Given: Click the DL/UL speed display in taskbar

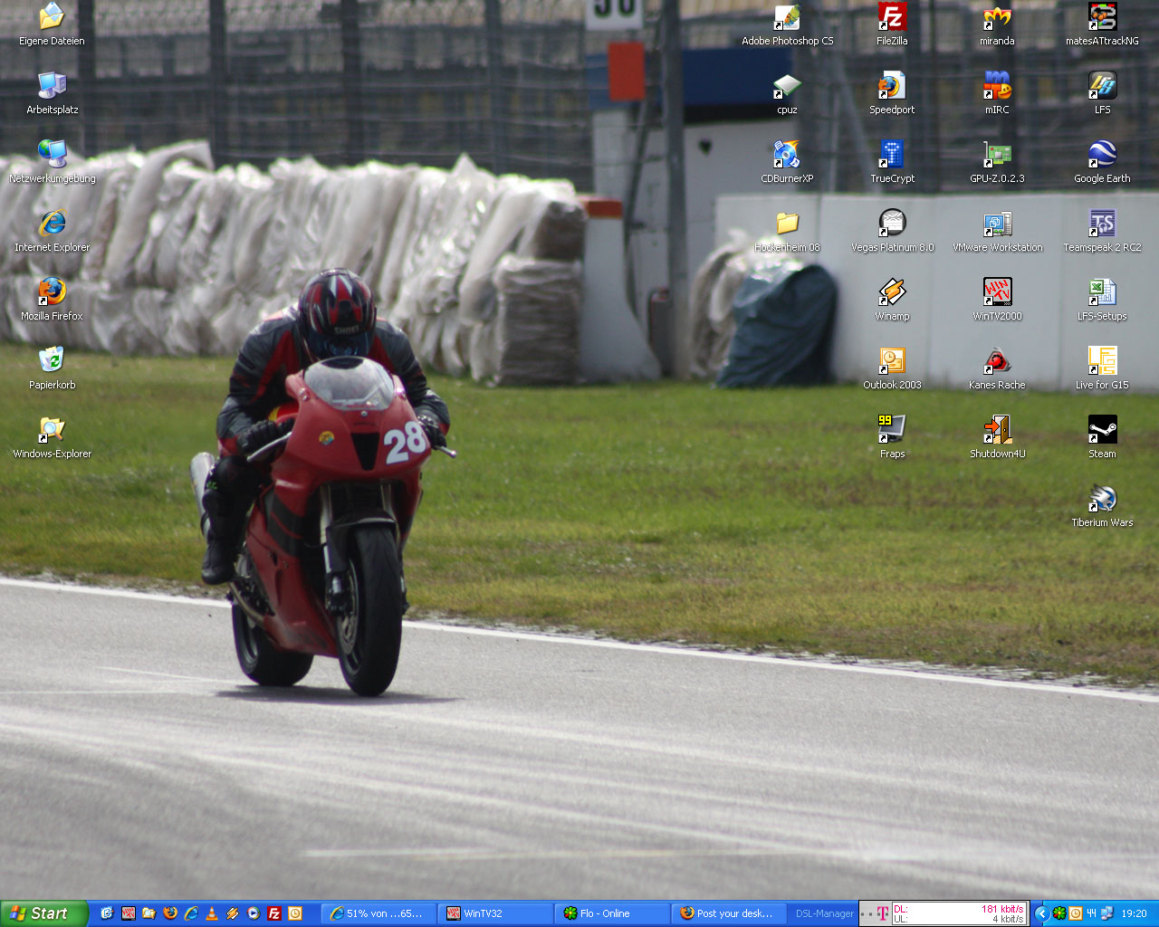Looking at the screenshot, I should pos(960,913).
